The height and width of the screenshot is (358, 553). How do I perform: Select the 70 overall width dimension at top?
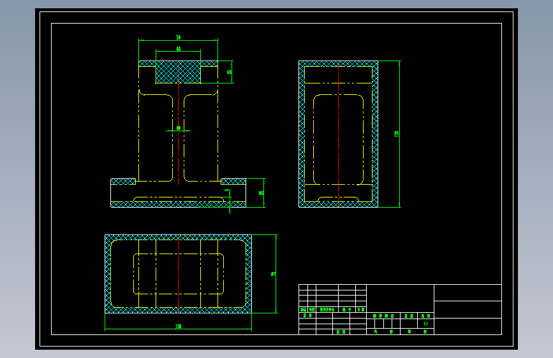click(x=179, y=38)
